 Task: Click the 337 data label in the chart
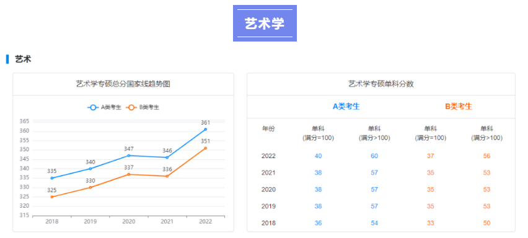[129, 167]
